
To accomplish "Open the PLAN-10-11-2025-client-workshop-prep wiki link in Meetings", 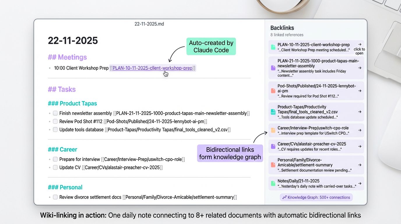I will pyautogui.click(x=153, y=68).
